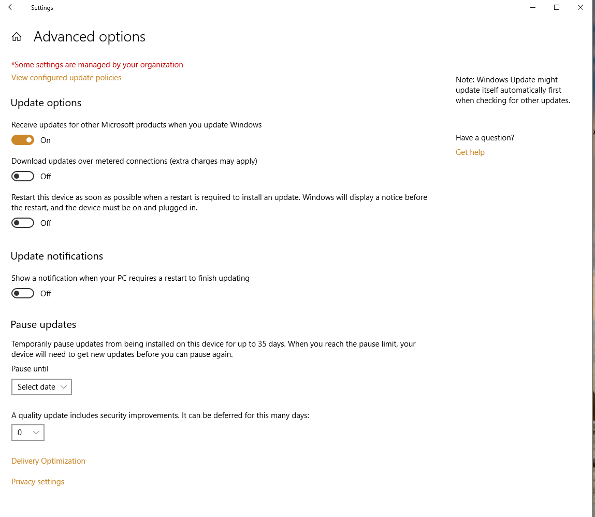Click the red managed by your organization notice

[x=97, y=65]
